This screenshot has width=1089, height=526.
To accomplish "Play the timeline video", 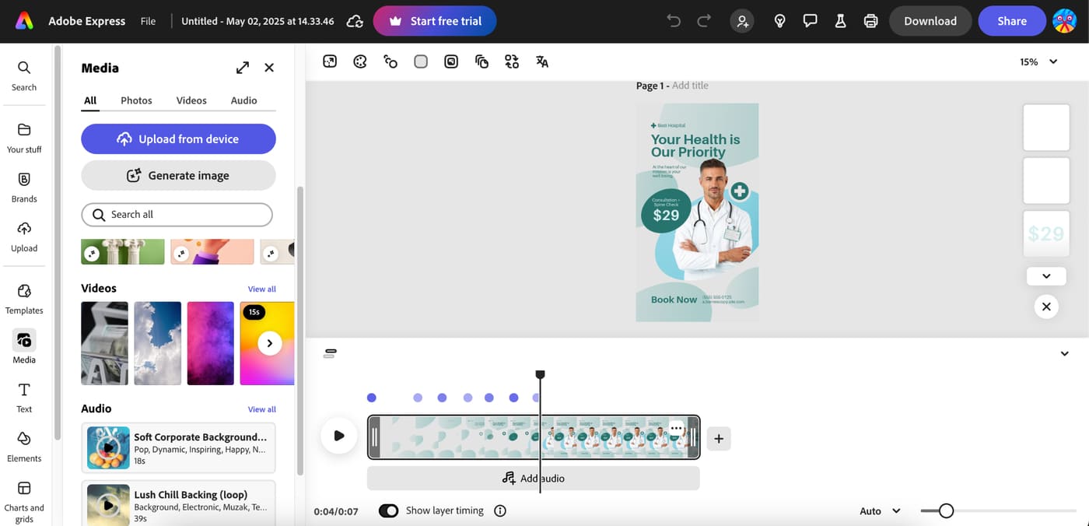I will pyautogui.click(x=339, y=436).
